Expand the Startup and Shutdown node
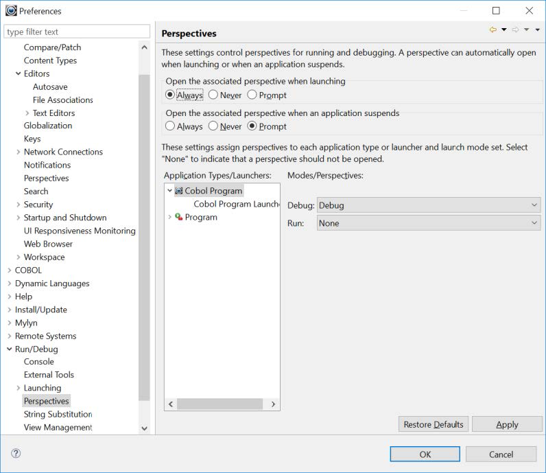Screen dimensions: 546x473 point(18,218)
